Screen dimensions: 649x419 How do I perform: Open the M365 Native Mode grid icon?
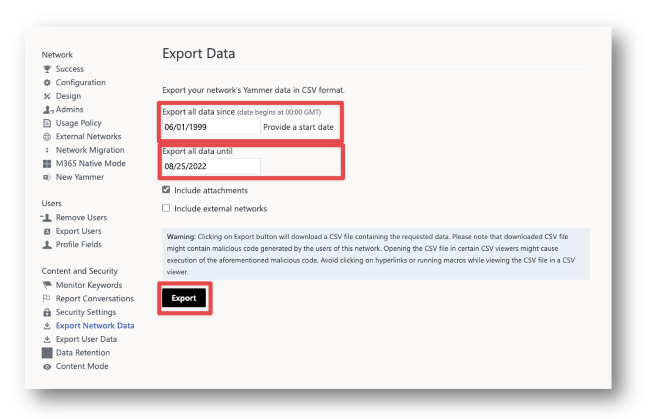click(47, 164)
